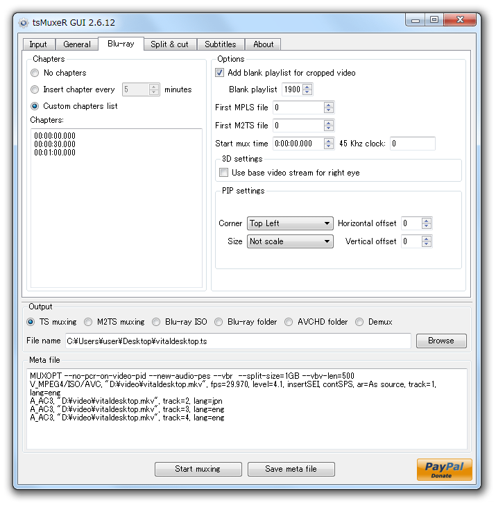This screenshot has height=505, width=496.
Task: Click chapter entry 00:00:00.000
Action: click(55, 136)
